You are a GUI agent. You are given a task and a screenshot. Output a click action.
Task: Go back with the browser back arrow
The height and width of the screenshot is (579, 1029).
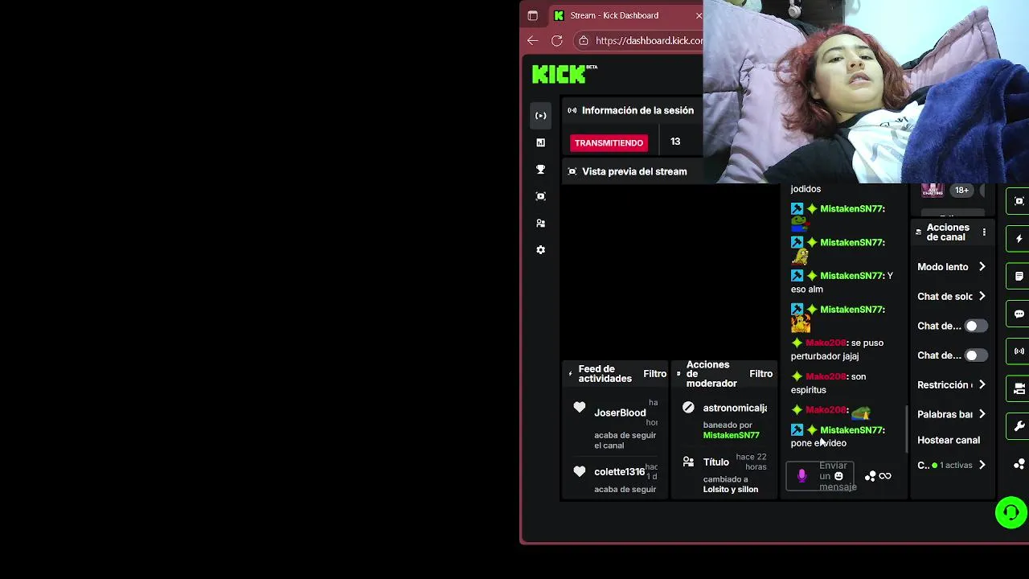coord(533,40)
